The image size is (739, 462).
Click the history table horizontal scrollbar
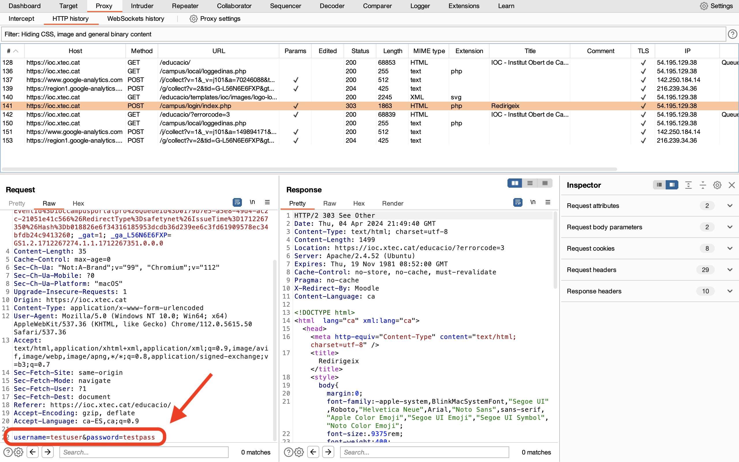(x=309, y=169)
